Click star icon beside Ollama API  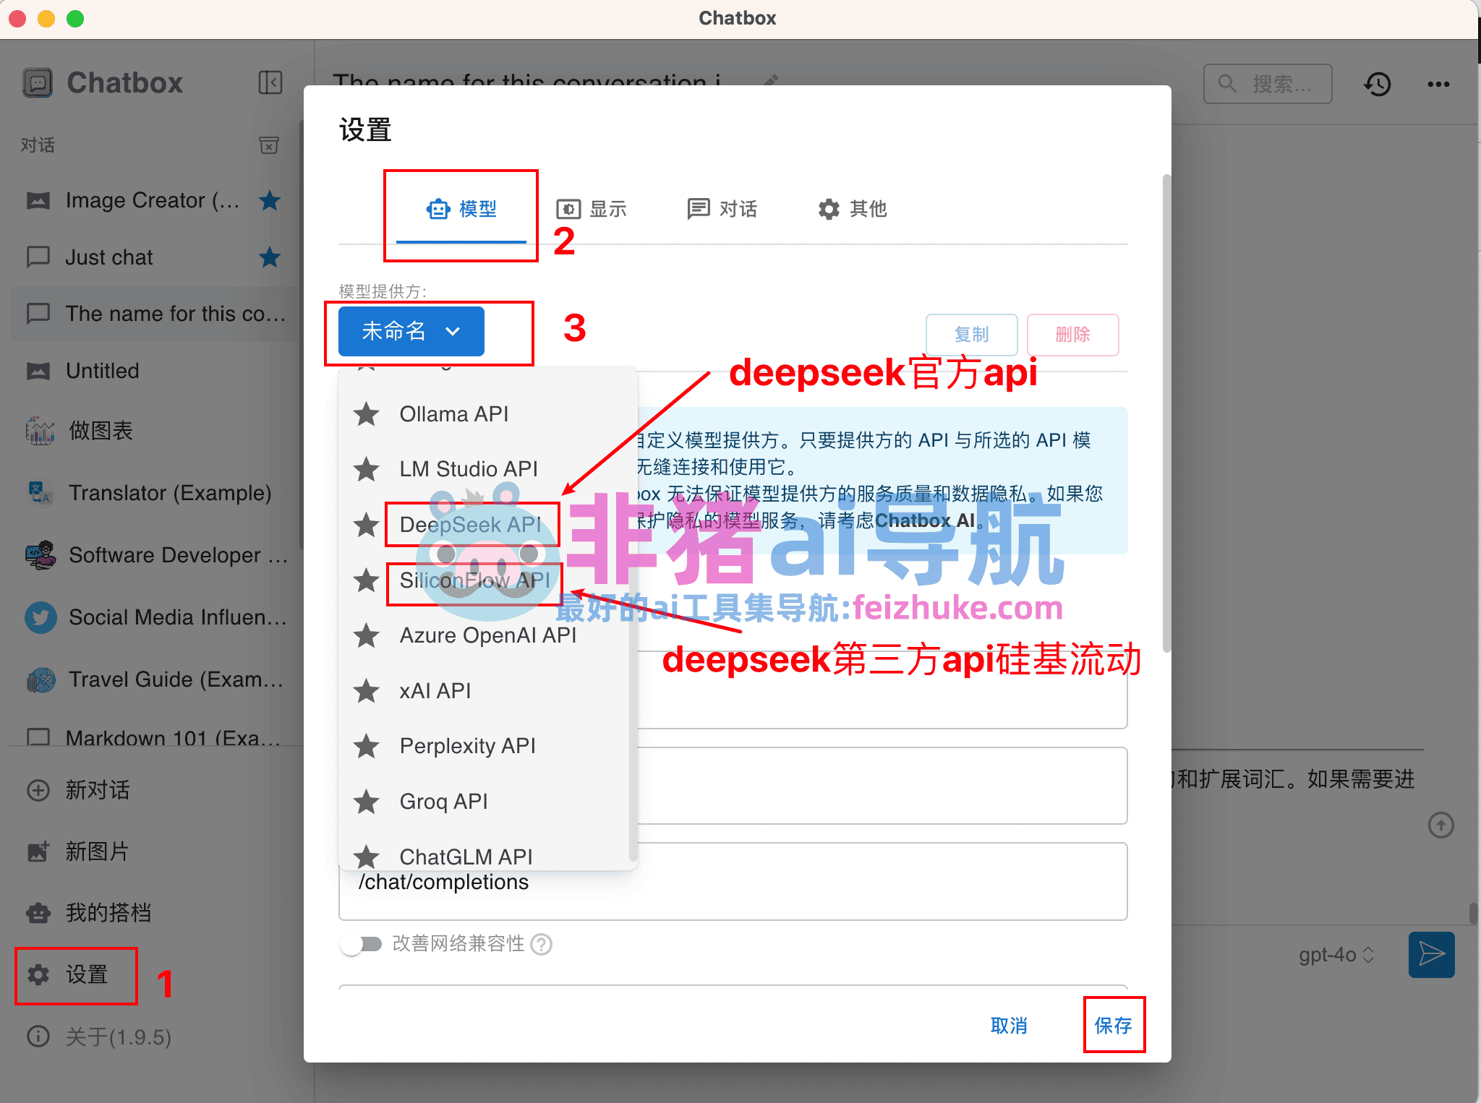(x=367, y=414)
